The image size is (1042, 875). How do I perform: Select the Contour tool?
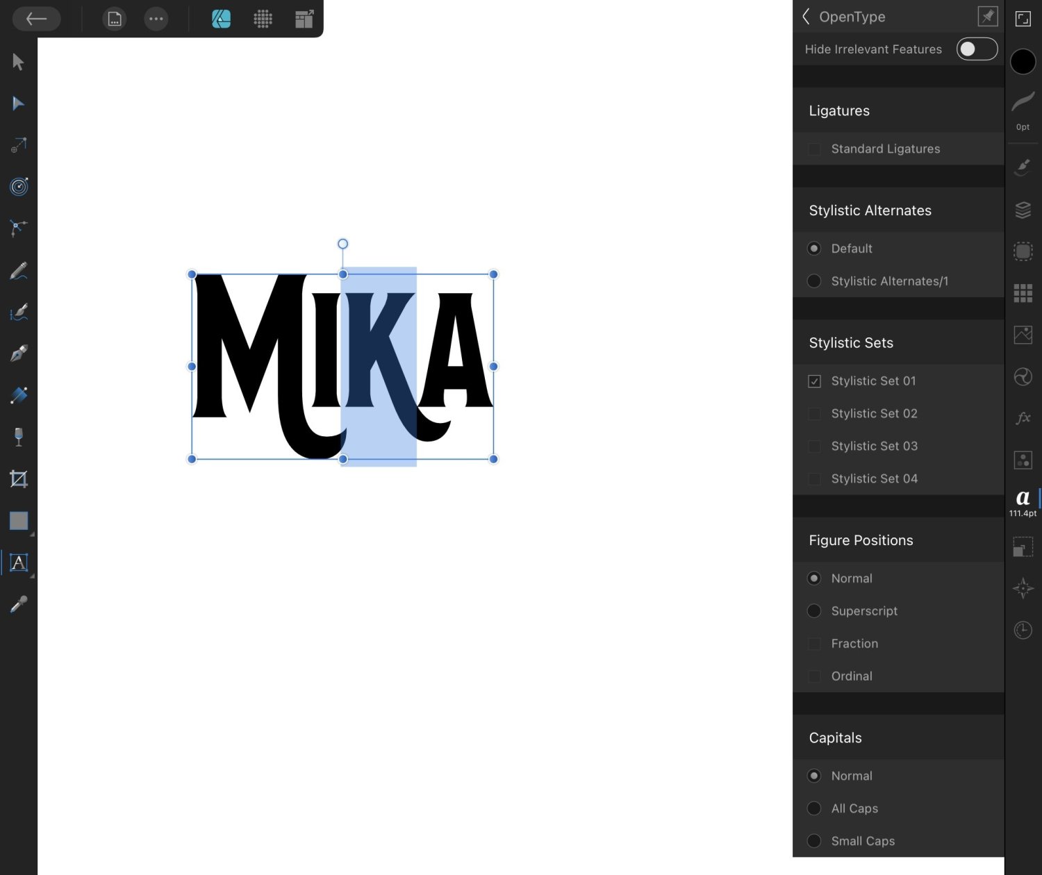click(x=19, y=186)
